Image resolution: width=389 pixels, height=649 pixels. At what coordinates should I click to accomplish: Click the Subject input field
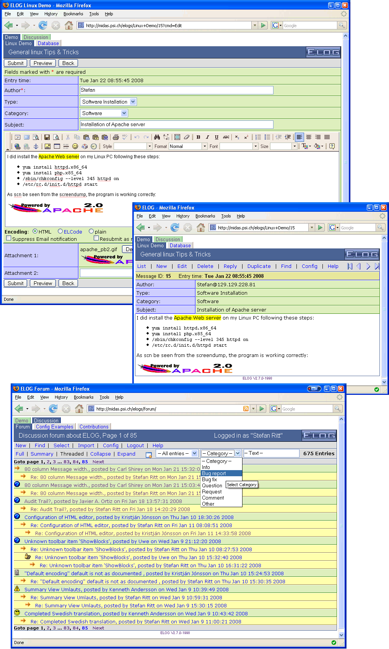tap(176, 125)
